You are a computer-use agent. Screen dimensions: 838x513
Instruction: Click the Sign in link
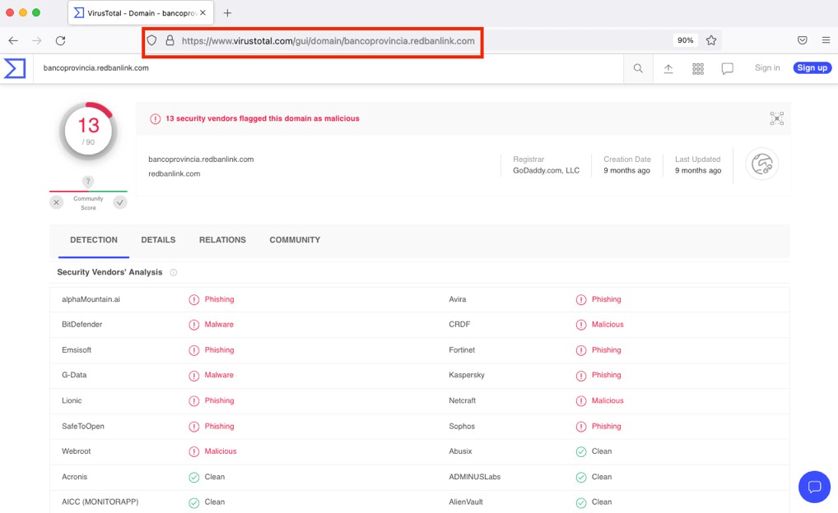click(x=767, y=67)
